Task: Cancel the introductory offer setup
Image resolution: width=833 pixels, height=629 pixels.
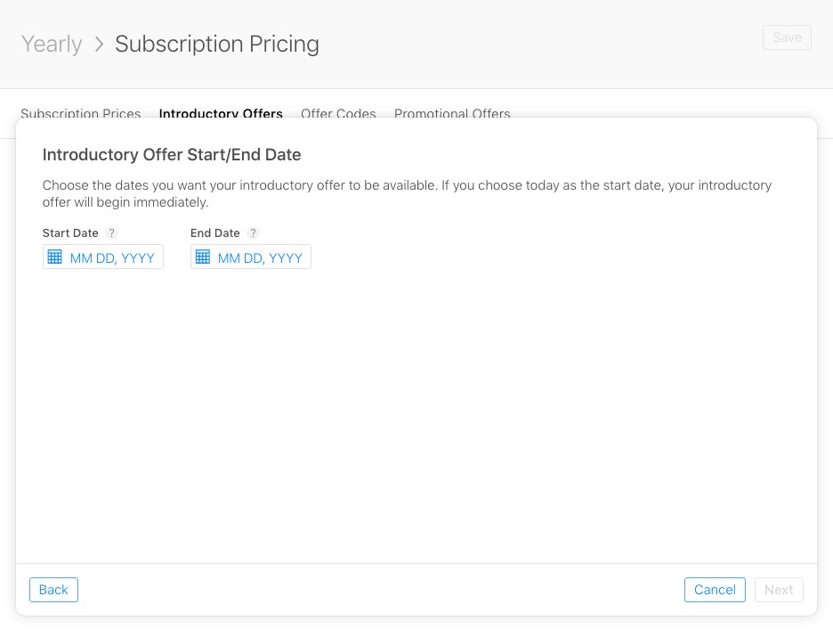Action: 715,589
